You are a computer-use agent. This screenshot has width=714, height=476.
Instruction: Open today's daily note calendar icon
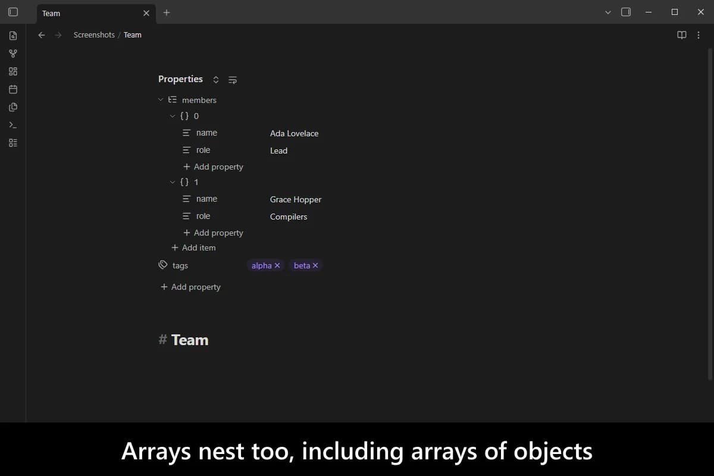[13, 89]
